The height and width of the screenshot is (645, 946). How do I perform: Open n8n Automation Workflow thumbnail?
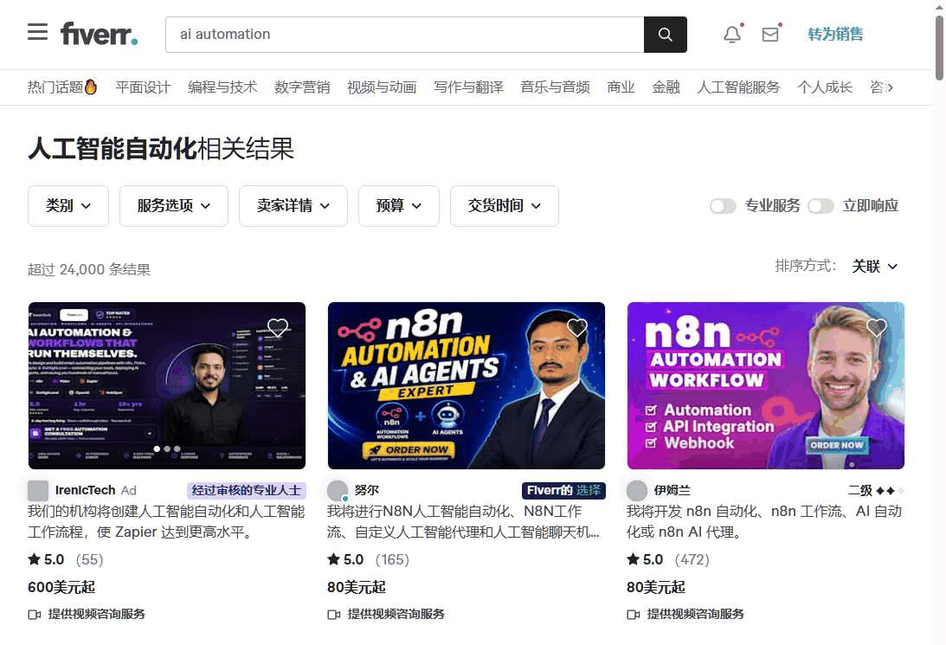click(766, 385)
